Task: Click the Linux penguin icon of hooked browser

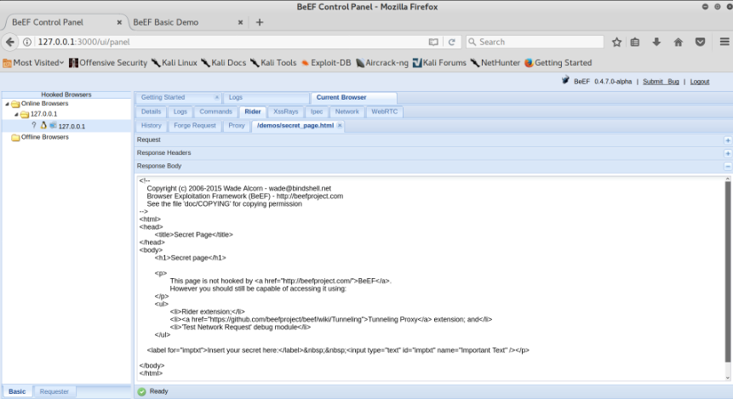Action: (x=43, y=125)
